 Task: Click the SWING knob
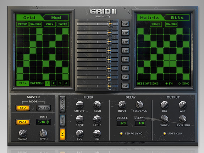pyautogui.click(x=23, y=133)
